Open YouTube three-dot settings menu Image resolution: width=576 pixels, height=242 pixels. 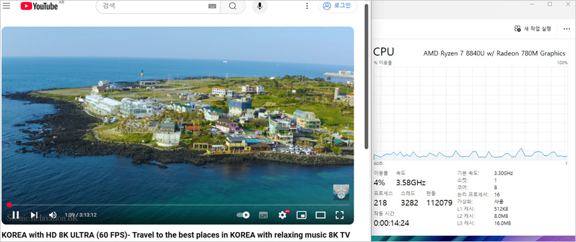(307, 6)
